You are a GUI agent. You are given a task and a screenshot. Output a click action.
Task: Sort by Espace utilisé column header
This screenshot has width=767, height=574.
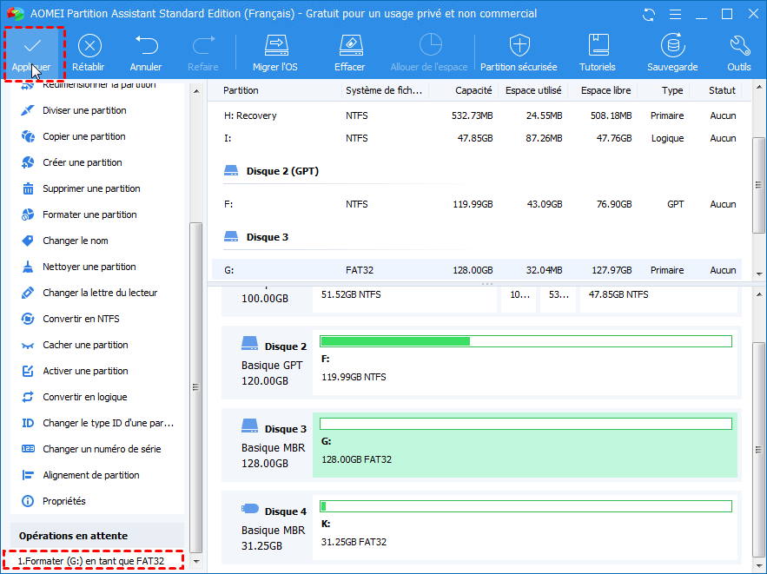click(533, 90)
